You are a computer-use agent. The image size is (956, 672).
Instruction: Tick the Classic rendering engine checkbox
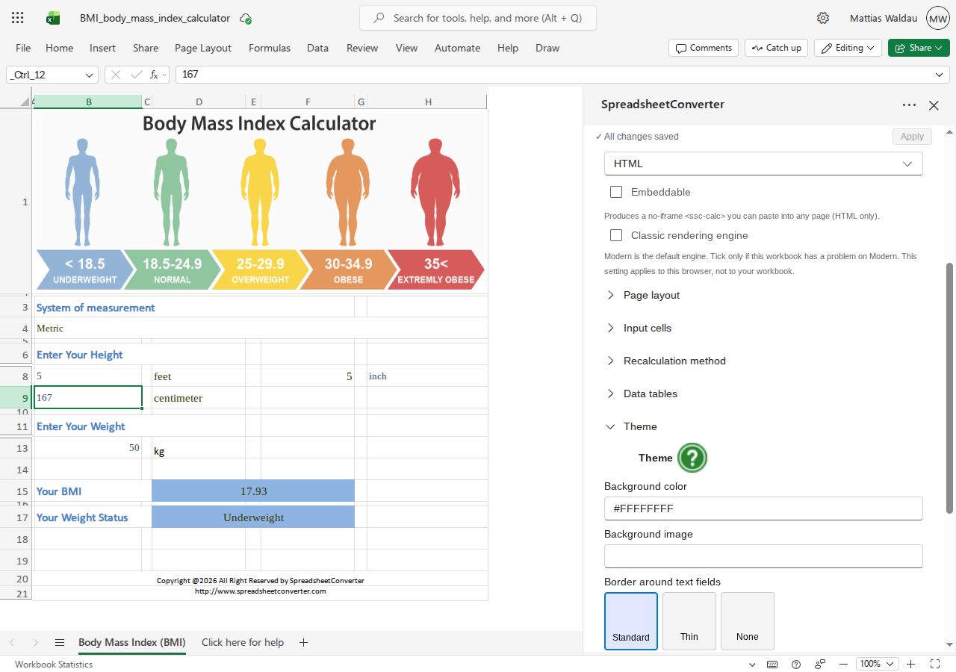[x=616, y=235]
